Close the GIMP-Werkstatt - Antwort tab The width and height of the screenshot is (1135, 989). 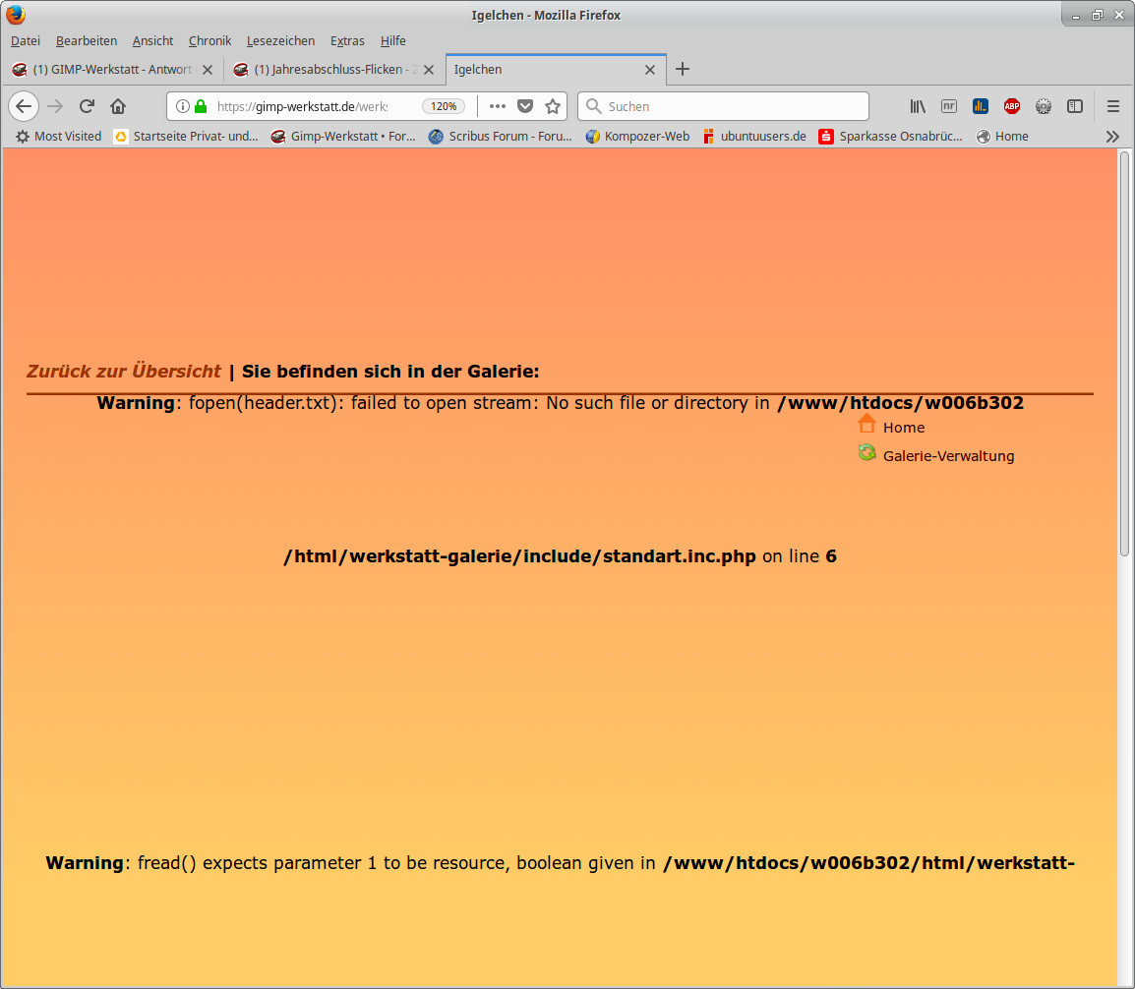coord(207,70)
